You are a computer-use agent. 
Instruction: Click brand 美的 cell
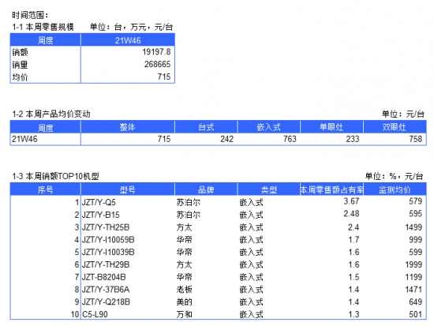184,302
